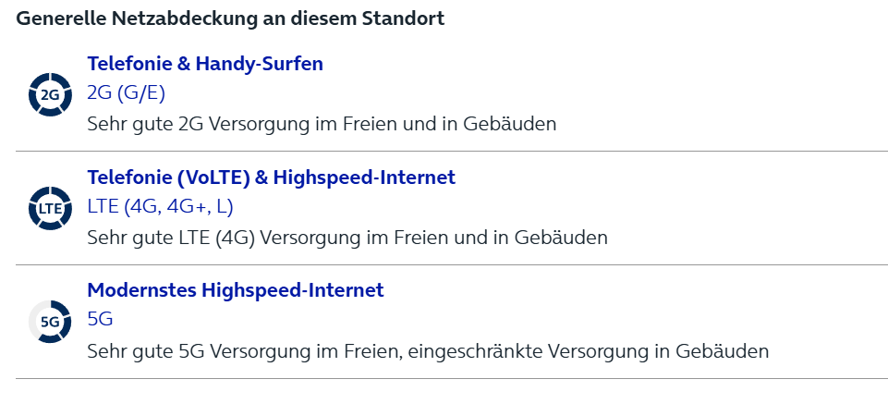Open 'Telefonie (VoLTE)' in the LTE title

coord(168,177)
